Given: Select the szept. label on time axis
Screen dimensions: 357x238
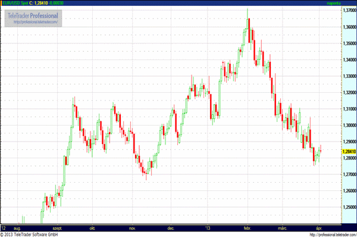Looking at the screenshot, I should 58,228.
